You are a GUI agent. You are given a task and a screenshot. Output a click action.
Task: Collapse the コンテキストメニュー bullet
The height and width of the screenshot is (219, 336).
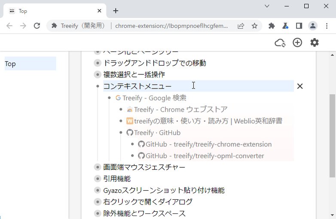point(98,86)
